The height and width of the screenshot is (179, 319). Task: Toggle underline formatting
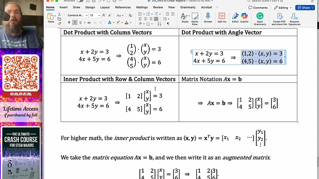80,22
